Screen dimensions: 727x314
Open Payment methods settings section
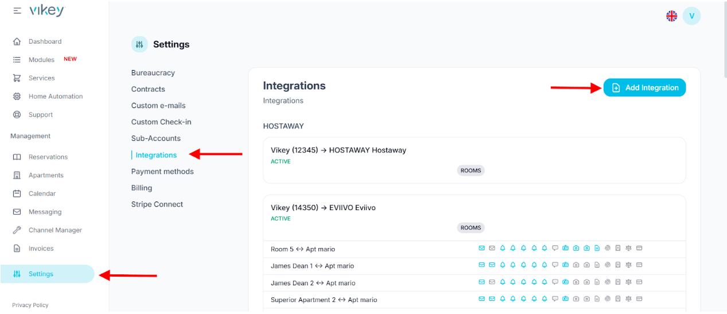(x=162, y=172)
